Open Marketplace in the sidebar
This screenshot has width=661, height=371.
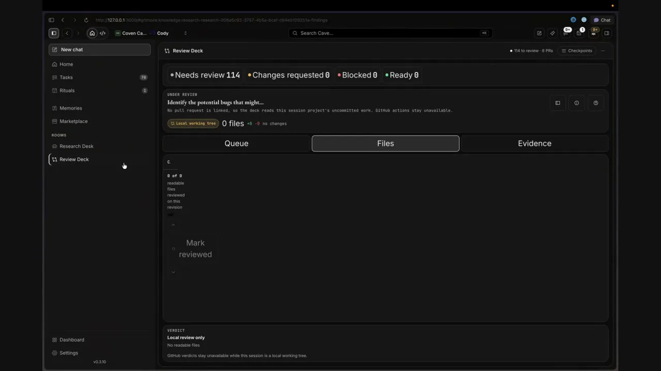pos(100,122)
